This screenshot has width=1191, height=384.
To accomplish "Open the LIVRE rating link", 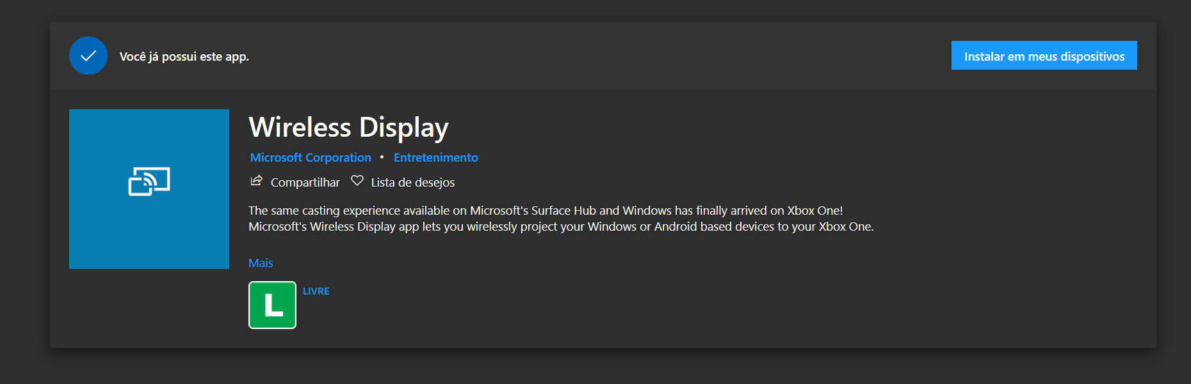I will (x=316, y=291).
